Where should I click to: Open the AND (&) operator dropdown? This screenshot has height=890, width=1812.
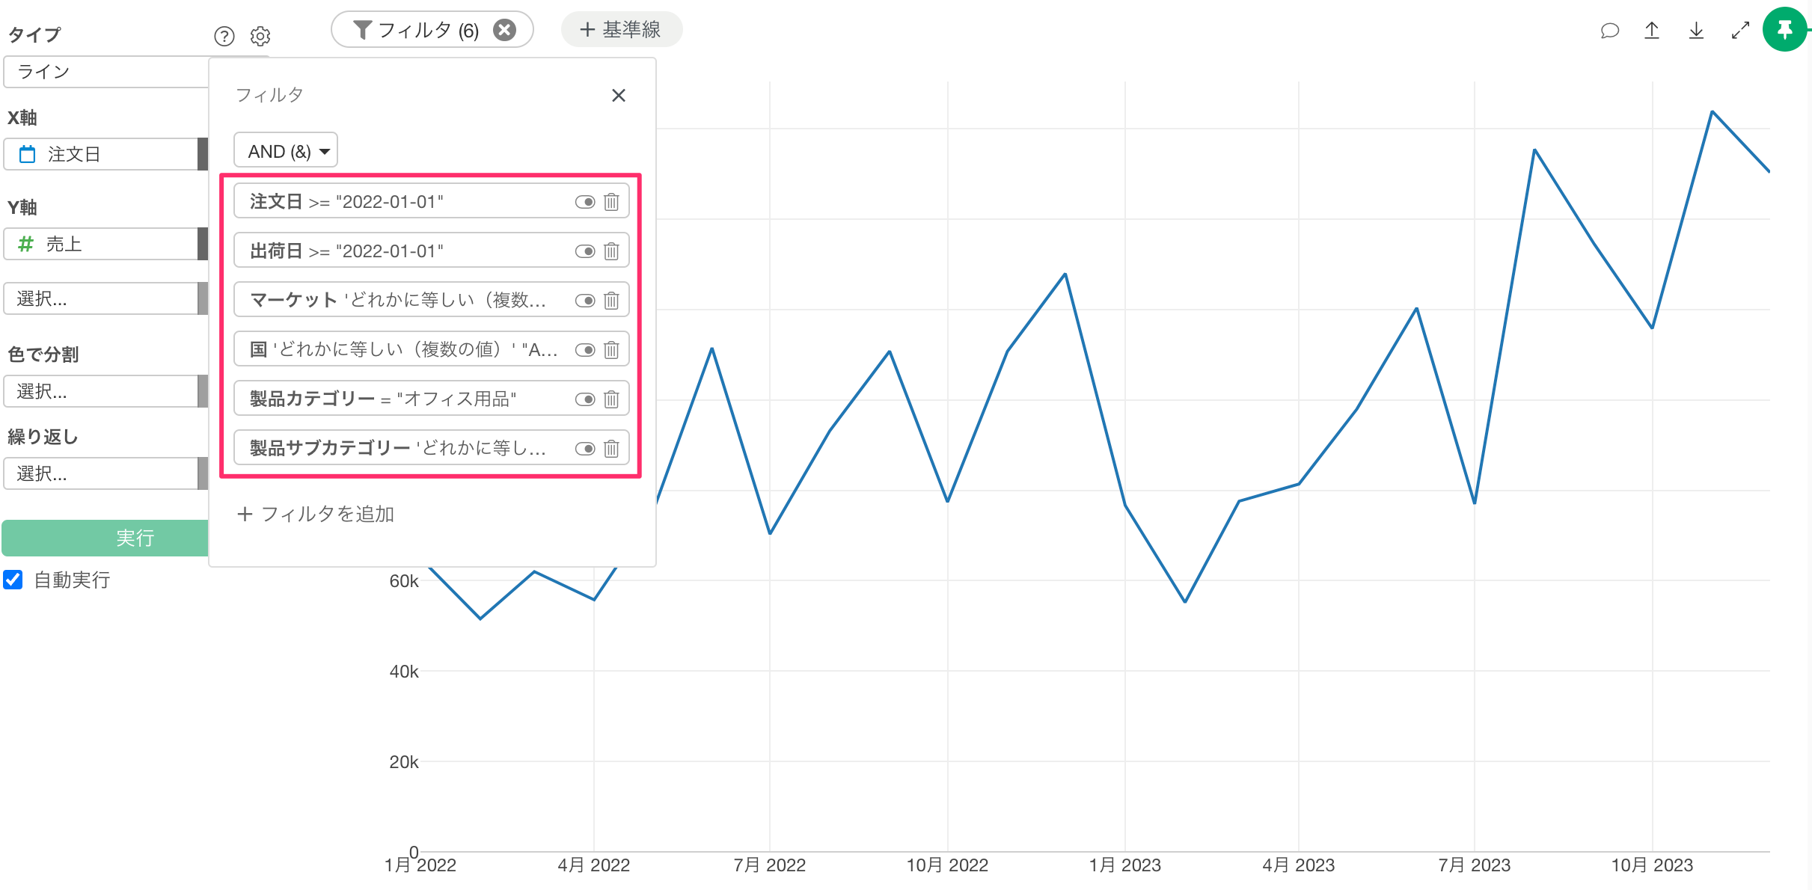(286, 151)
